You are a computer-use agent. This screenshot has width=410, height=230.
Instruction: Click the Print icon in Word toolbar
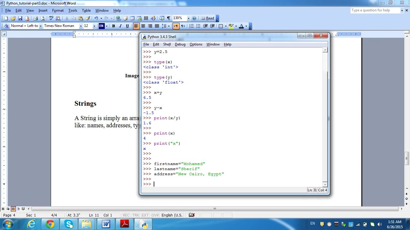pos(35,18)
